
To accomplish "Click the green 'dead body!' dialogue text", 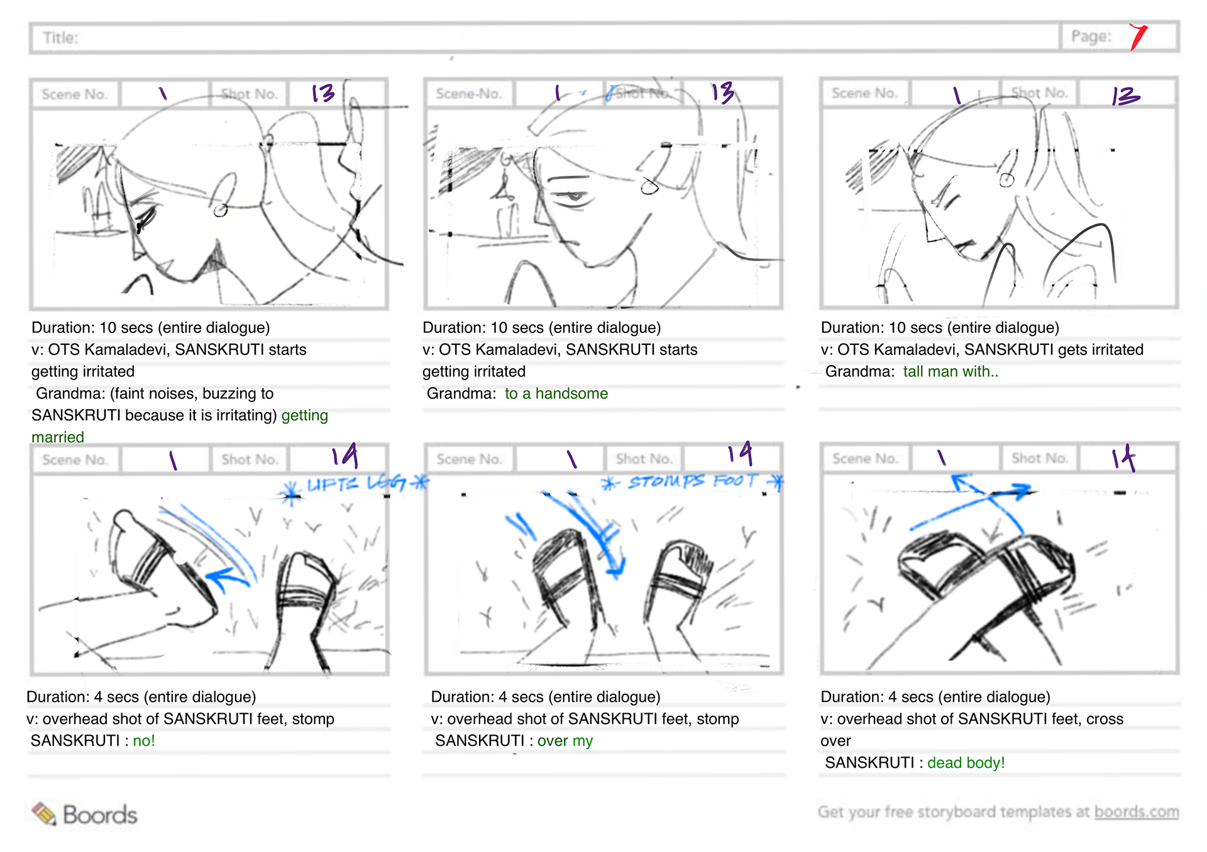I will 966,763.
